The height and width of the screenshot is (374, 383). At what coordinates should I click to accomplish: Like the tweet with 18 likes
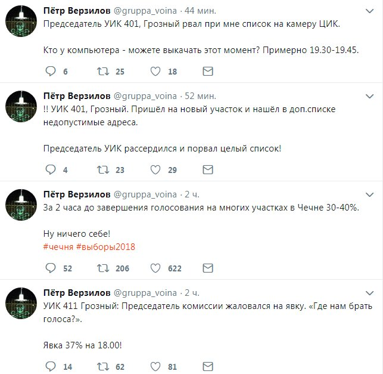pyautogui.click(x=155, y=72)
